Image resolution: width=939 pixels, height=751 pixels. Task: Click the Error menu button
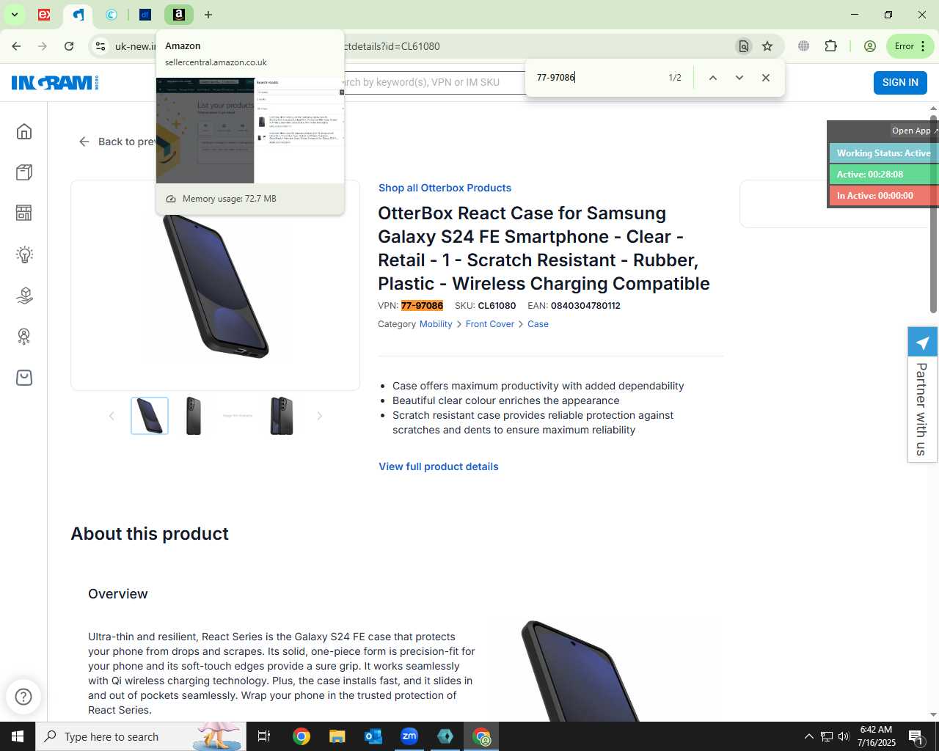910,46
